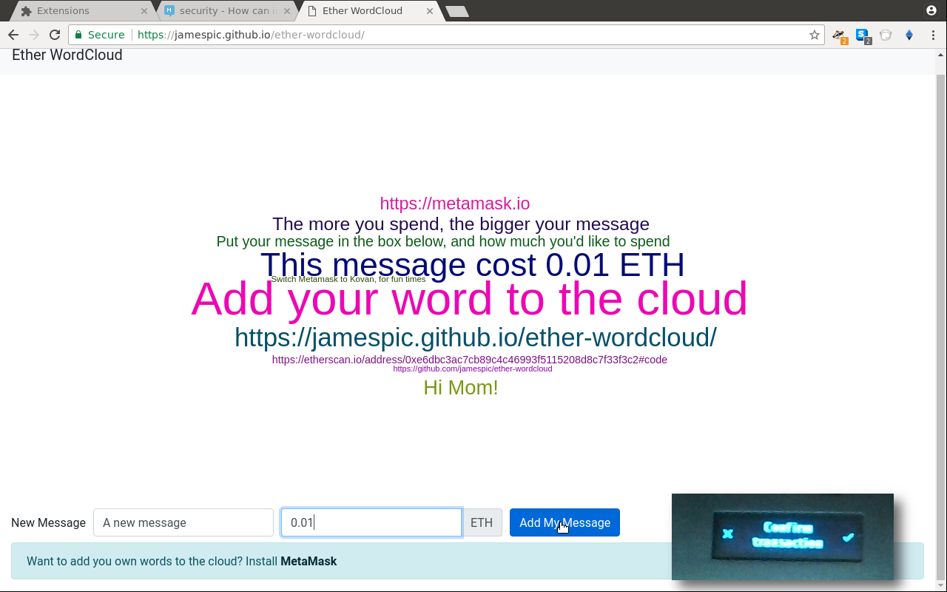Click the Extensions tab puzzle icon
The image size is (947, 592).
(27, 11)
